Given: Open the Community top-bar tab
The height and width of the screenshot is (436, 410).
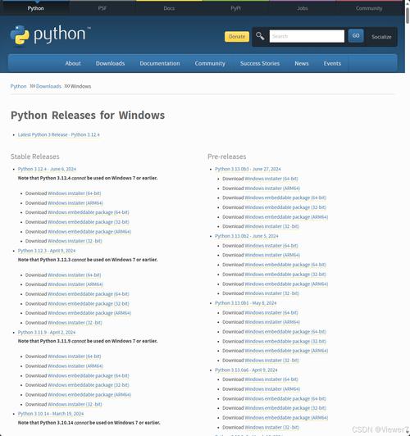Looking at the screenshot, I should click(x=369, y=8).
